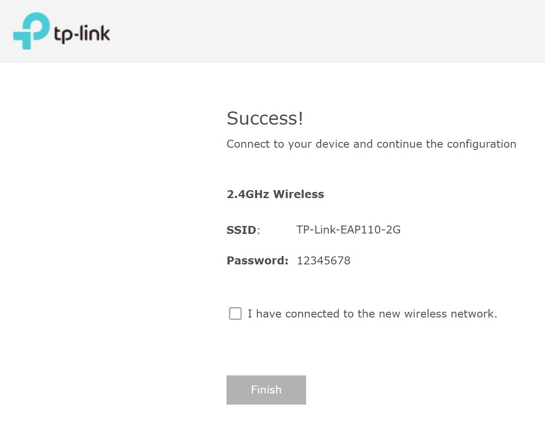
Task: Click the bold "Password:" label
Action: 257,260
